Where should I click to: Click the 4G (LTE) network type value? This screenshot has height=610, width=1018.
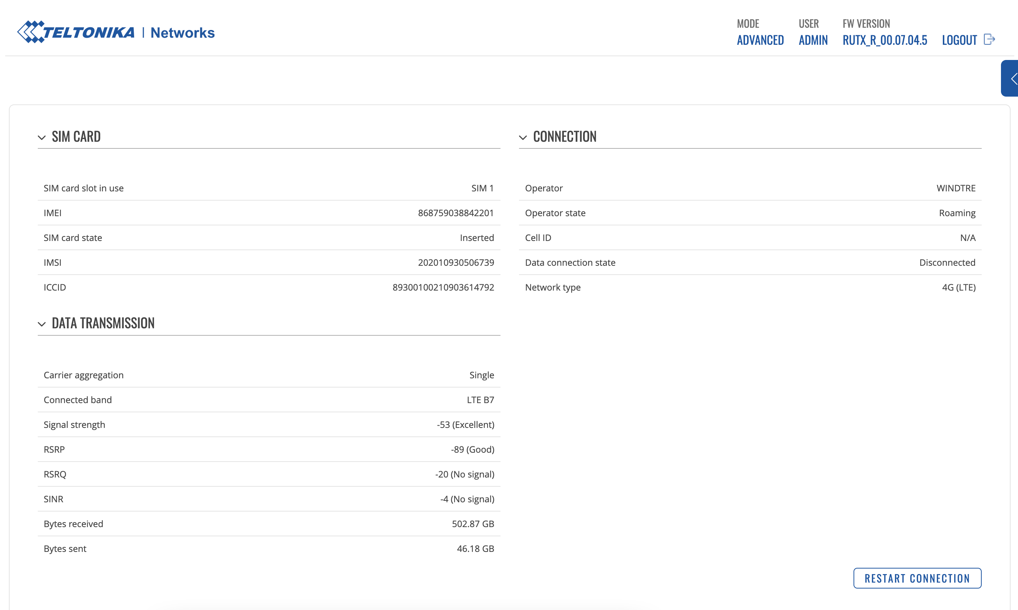tap(959, 287)
